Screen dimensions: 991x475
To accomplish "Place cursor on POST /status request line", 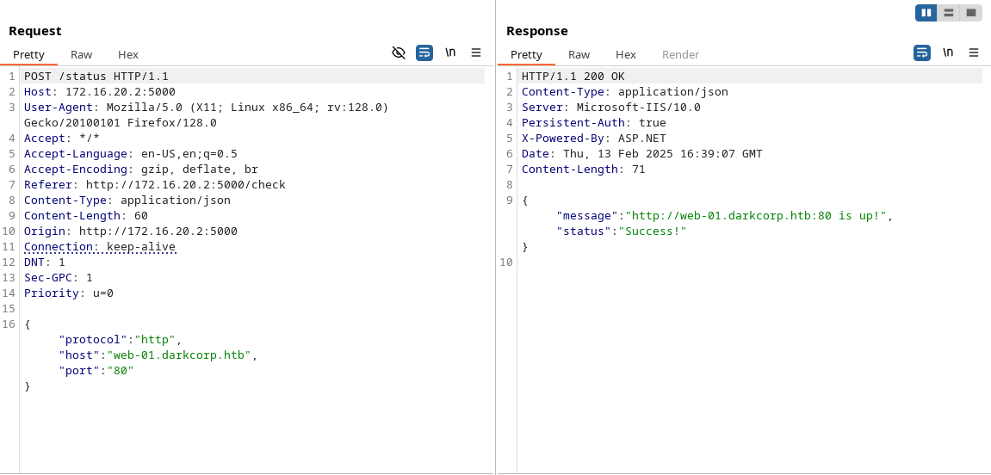I will 96,77.
